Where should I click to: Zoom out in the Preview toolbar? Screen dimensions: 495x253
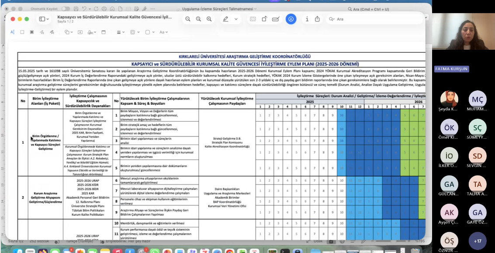coord(188,19)
